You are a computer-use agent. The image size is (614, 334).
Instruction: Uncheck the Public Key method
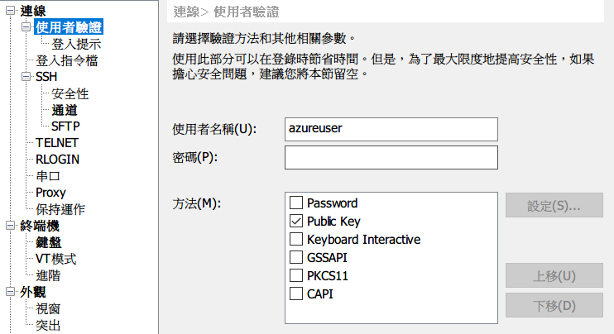[x=296, y=222]
